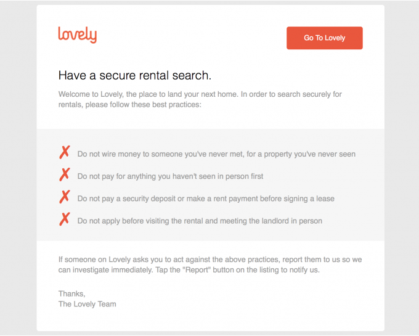Click the 'Do not wire money' line
419x336 pixels.
(x=216, y=154)
